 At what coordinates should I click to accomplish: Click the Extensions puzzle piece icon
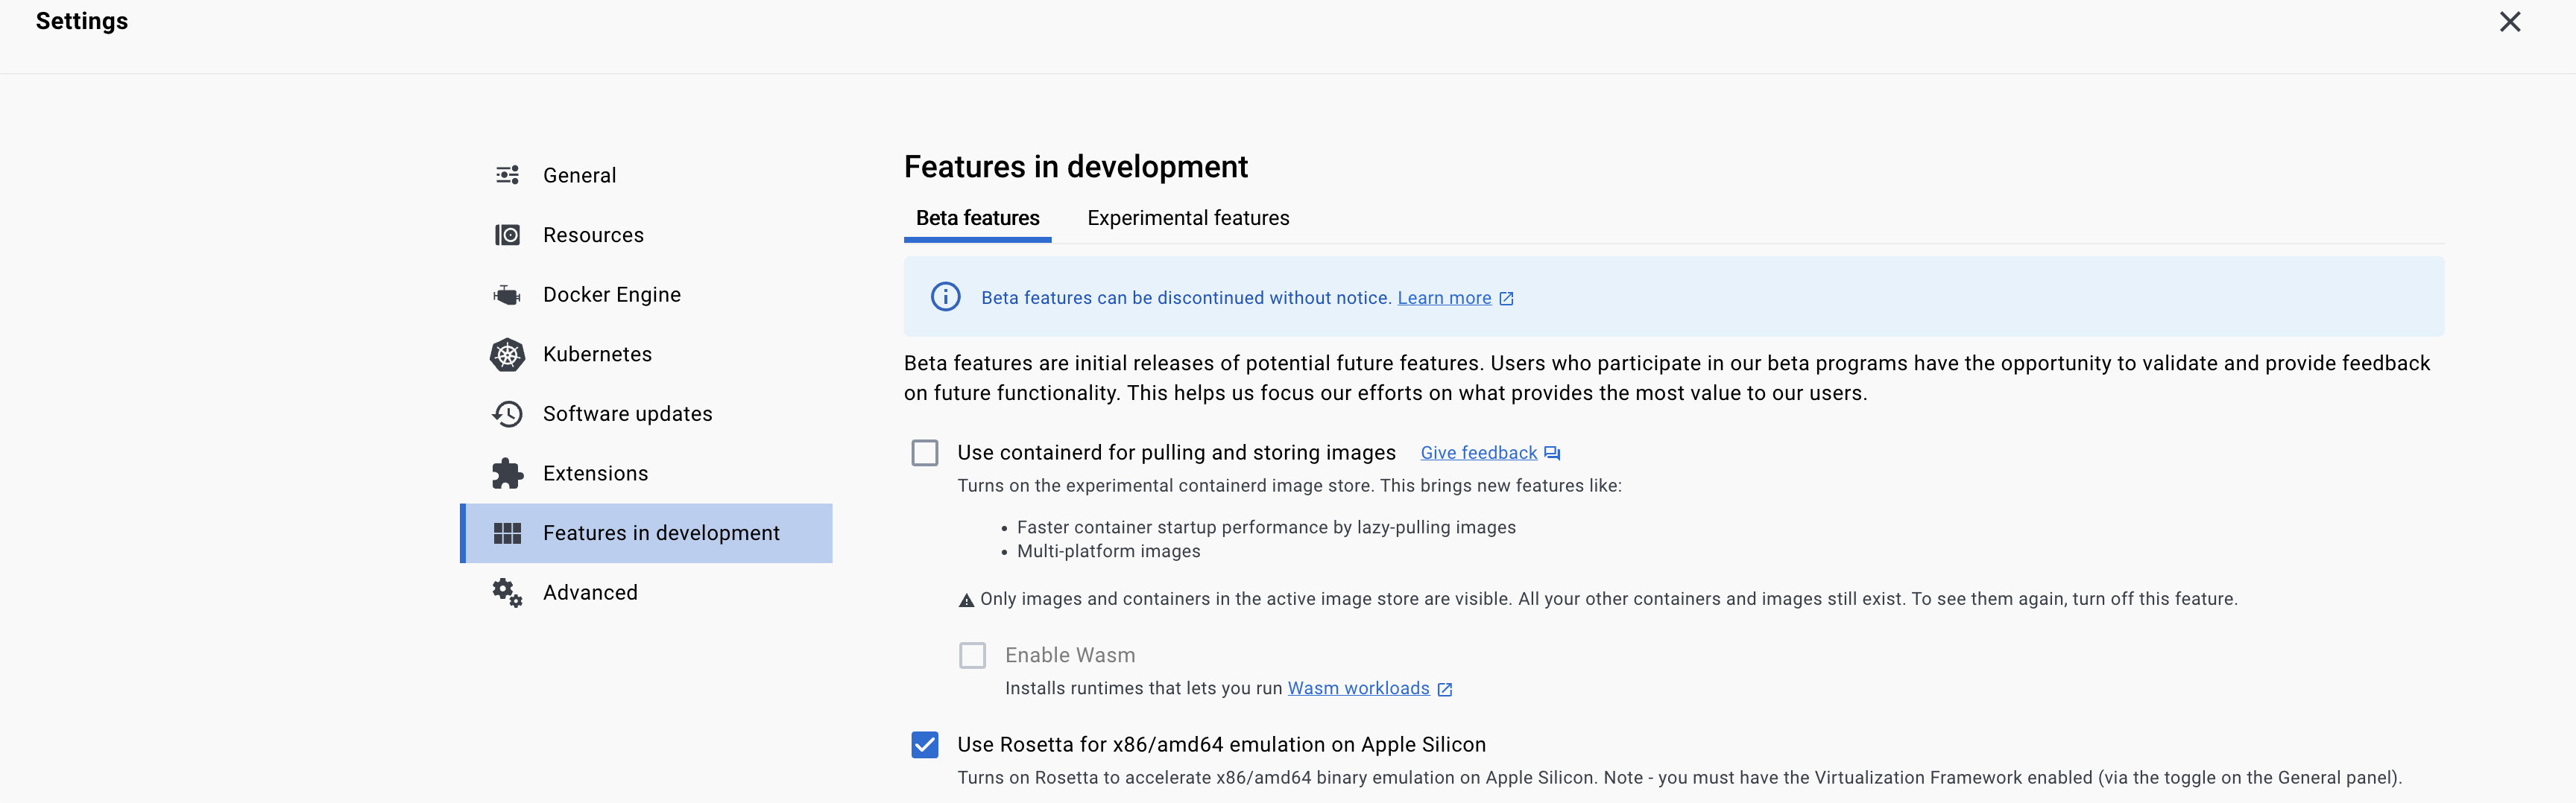click(507, 474)
